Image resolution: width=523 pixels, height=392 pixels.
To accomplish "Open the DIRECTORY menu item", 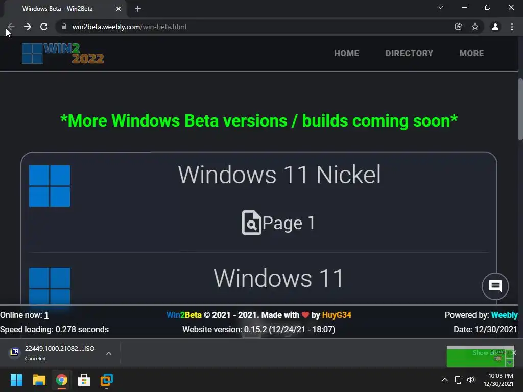I will coord(409,53).
